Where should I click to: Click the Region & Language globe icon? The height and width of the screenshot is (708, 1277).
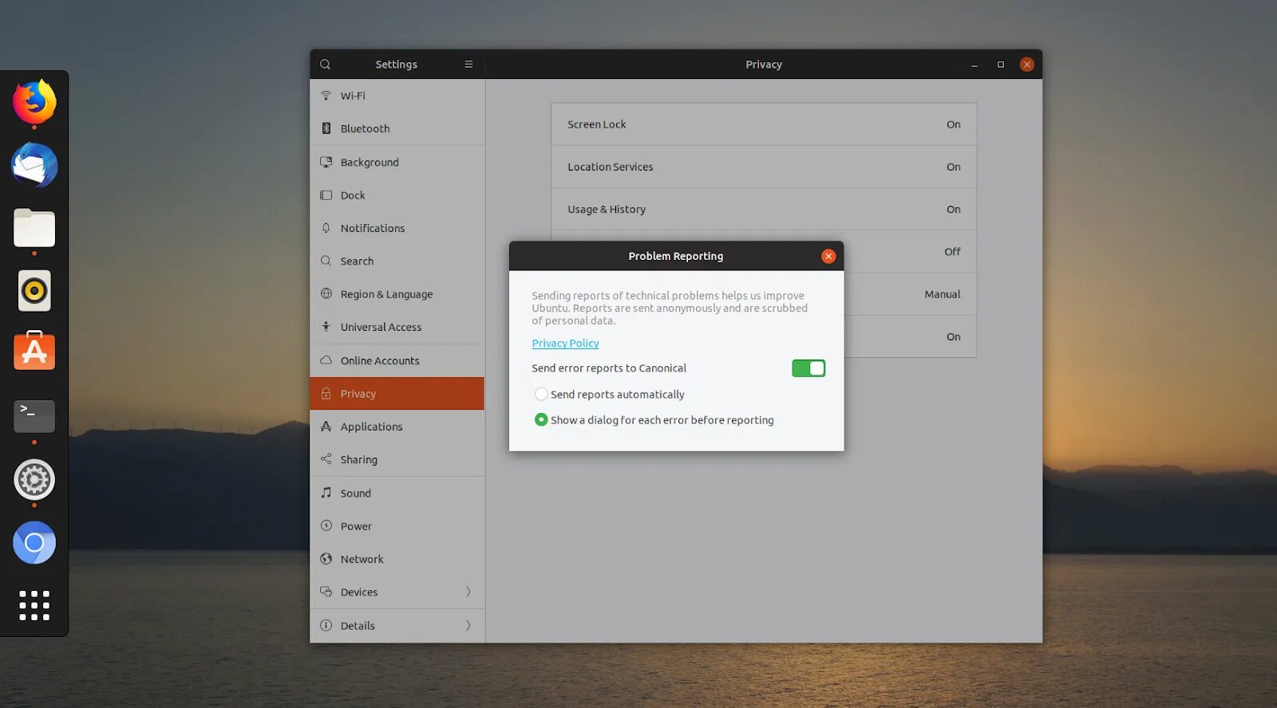(326, 293)
